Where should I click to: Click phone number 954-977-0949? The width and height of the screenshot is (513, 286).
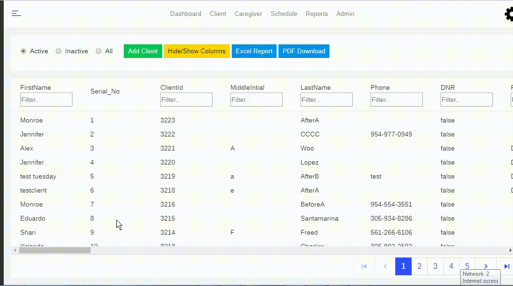391,134
